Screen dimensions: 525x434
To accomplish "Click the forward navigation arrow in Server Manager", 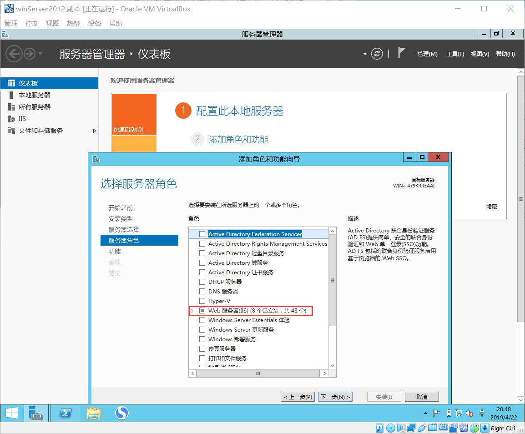I will coord(30,54).
